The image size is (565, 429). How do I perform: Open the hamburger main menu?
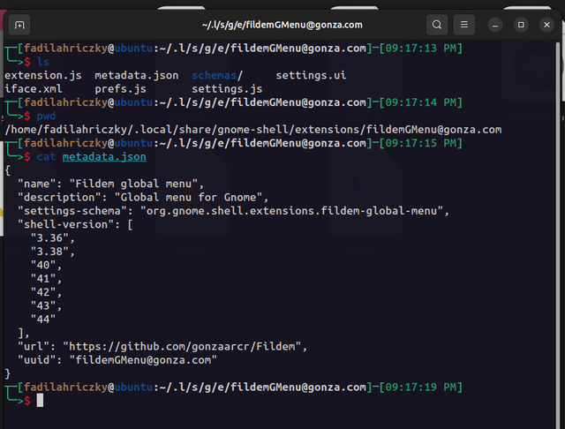point(465,24)
